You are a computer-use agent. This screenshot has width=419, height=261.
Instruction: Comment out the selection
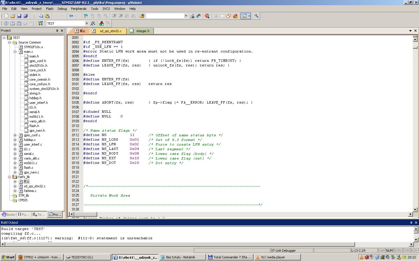(x=127, y=16)
